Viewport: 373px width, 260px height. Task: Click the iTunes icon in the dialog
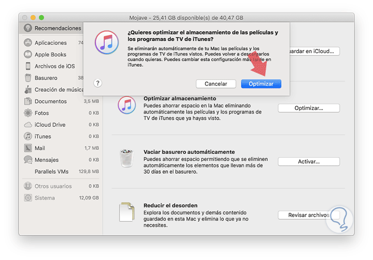(x=107, y=42)
